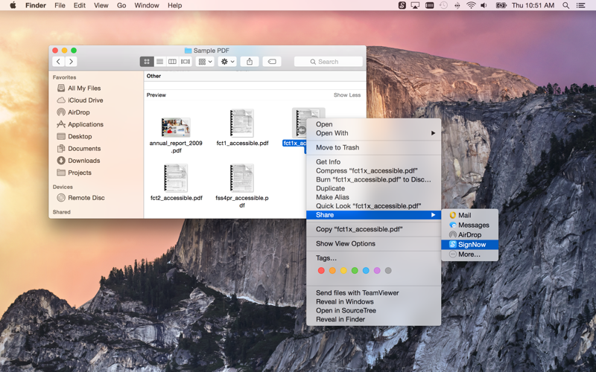Open the Action gear dropdown
596x372 pixels.
pos(227,62)
